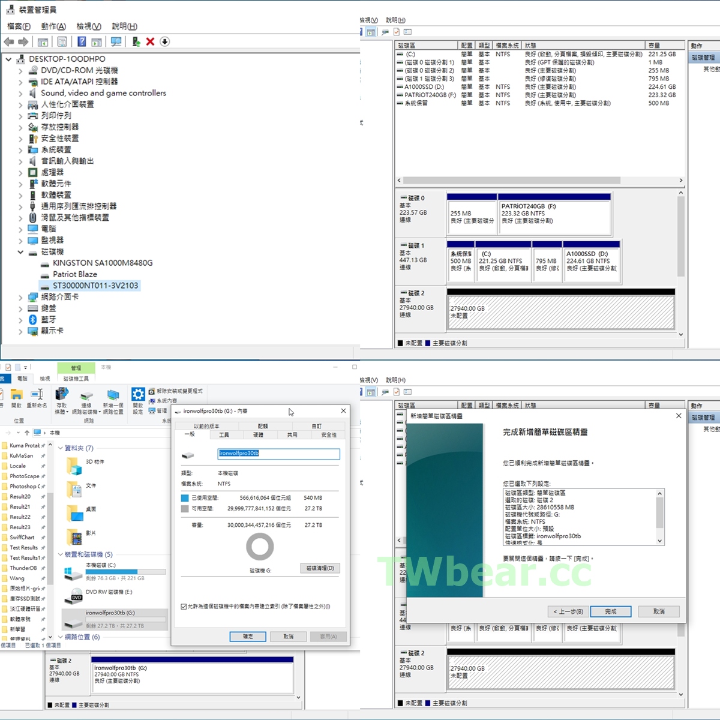
Task: Click the 完成 button in the wizard
Action: click(610, 611)
